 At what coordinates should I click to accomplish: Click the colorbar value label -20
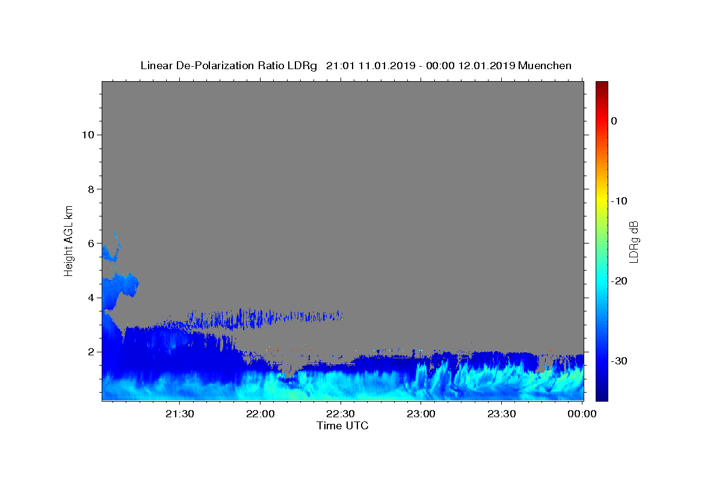pyautogui.click(x=619, y=281)
